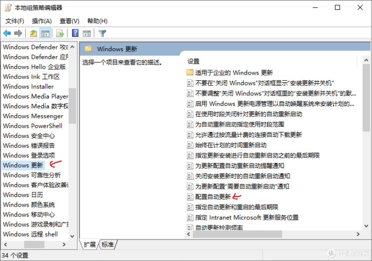Select 在使用时段关闭针对更新的自动重新启动 setting
372x261 pixels.
(x=248, y=114)
